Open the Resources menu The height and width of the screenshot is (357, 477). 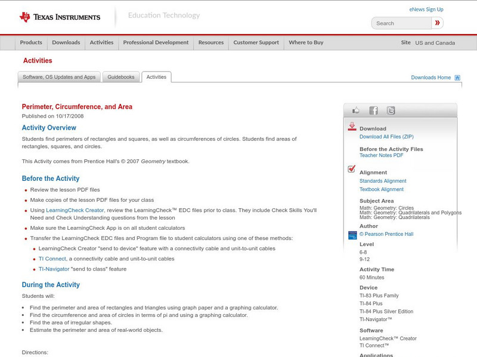(x=211, y=42)
